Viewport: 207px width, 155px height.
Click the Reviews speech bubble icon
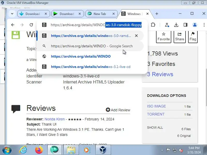coord(16,109)
